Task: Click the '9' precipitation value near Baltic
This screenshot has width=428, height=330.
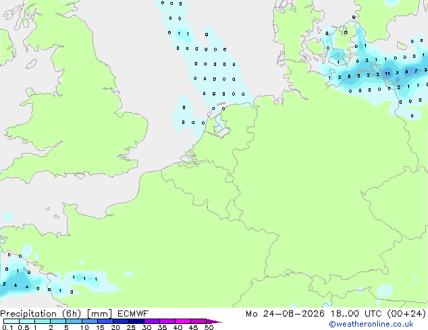Action: tap(406, 72)
